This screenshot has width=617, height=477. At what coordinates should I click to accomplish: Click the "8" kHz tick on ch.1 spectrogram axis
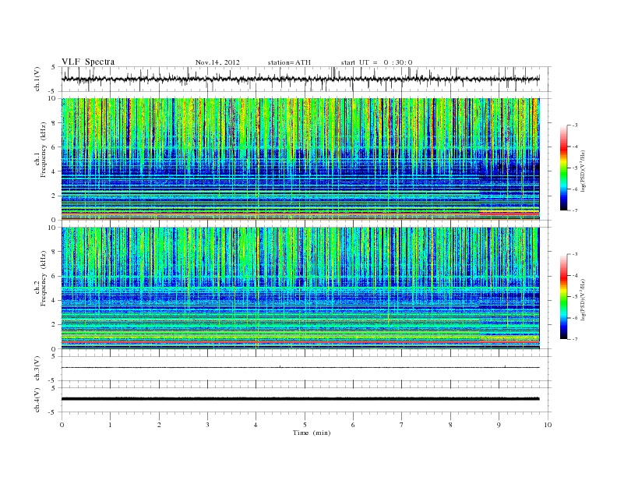tap(54, 123)
